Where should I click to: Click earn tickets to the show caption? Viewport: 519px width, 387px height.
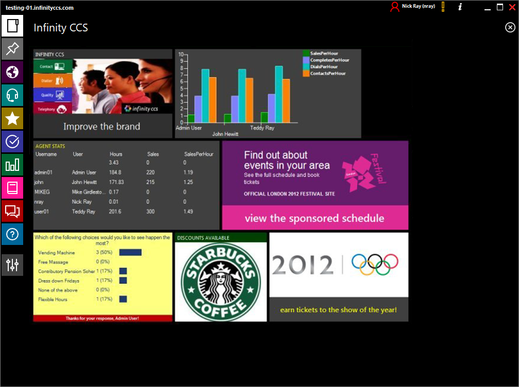point(338,310)
